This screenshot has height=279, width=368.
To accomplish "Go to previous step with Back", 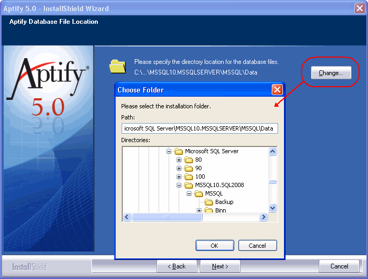I will (177, 266).
